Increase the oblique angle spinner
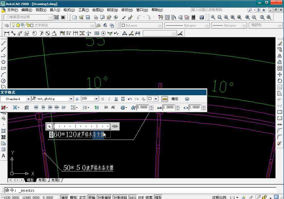Viewport: 284px width, 199px height. tap(152, 106)
